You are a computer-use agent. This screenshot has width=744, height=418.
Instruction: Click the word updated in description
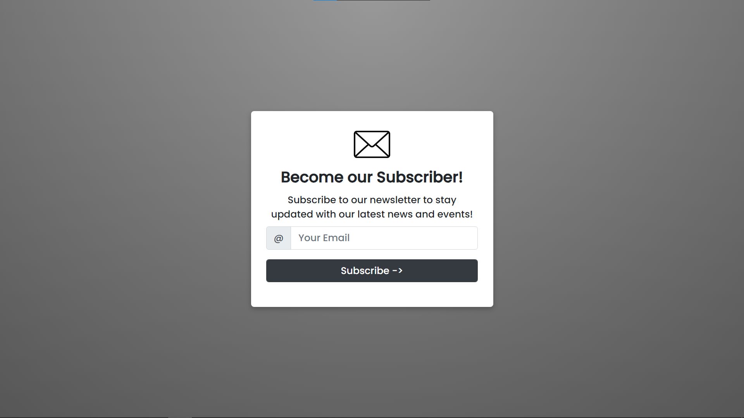click(x=292, y=214)
